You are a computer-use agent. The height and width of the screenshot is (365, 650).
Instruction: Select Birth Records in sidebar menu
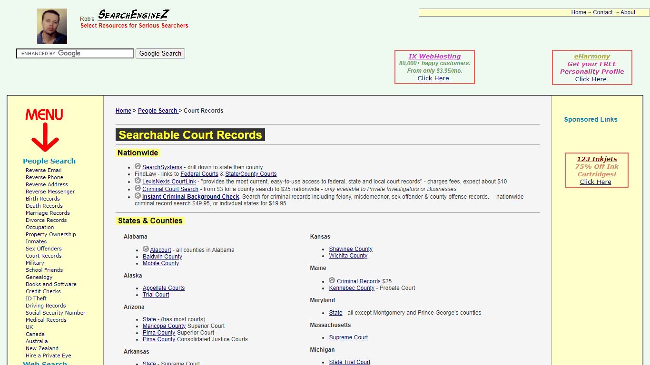point(42,199)
